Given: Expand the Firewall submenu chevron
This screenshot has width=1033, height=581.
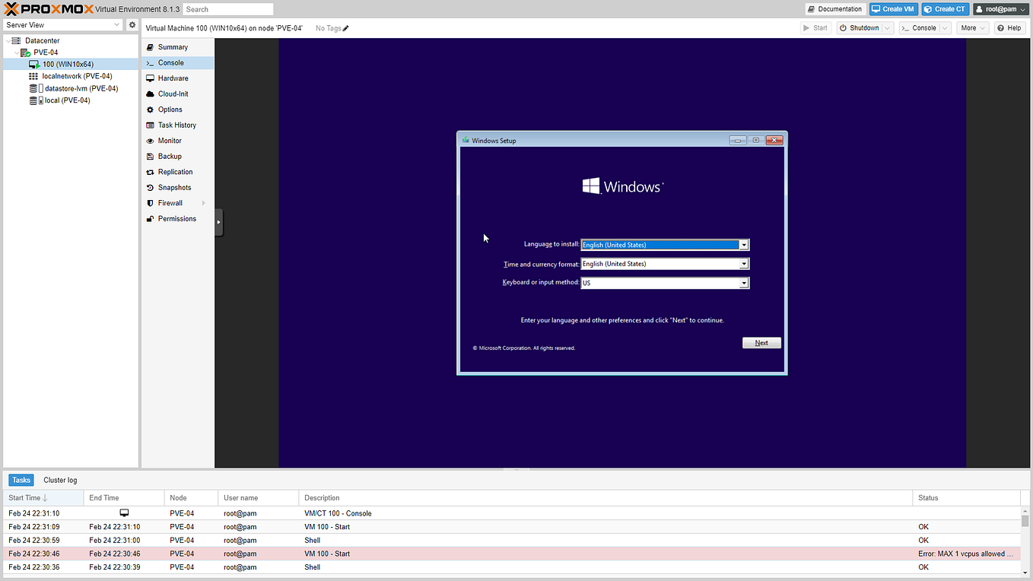Looking at the screenshot, I should tap(204, 203).
